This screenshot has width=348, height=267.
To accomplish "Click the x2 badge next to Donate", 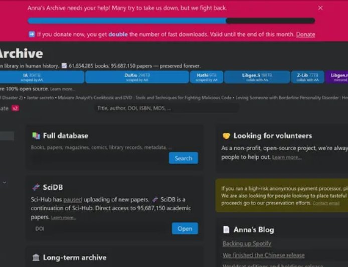I will (x=15, y=108).
